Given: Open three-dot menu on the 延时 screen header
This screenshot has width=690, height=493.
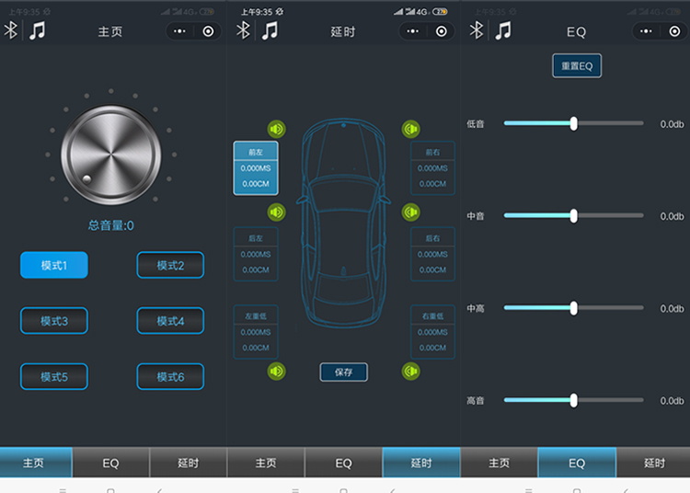Looking at the screenshot, I should coord(411,31).
